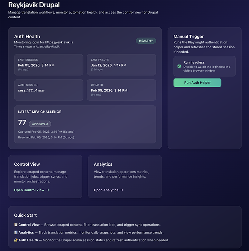Image resolution: width=249 pixels, height=251 pixels.
Task: Uncheck the Run headless checkbox
Action: click(x=179, y=66)
